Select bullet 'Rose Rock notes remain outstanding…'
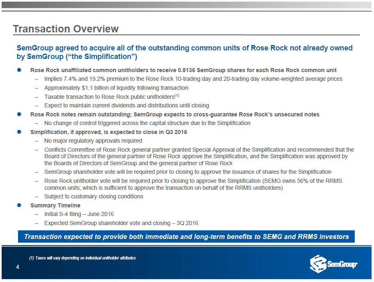374x282 pixels. point(175,114)
